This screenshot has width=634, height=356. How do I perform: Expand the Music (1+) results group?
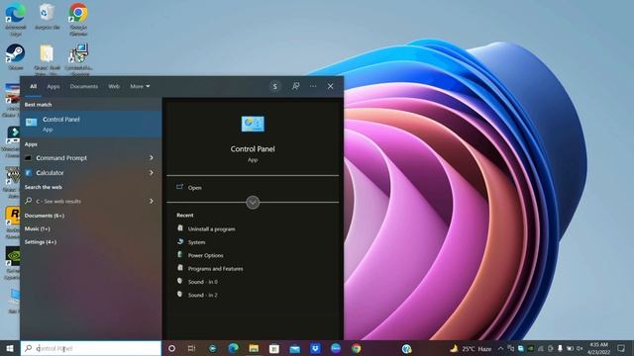38,228
